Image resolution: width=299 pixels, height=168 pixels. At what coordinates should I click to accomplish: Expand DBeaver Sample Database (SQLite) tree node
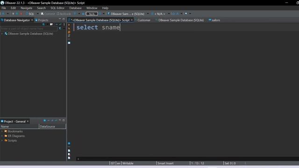click(2, 34)
